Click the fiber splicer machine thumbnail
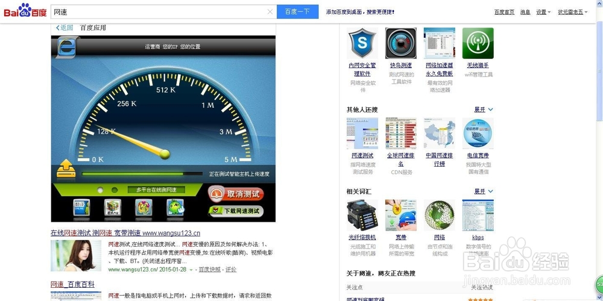603x301 pixels. 362,215
